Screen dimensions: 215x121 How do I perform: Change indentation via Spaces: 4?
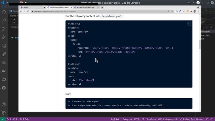pyautogui.click(x=127, y=119)
